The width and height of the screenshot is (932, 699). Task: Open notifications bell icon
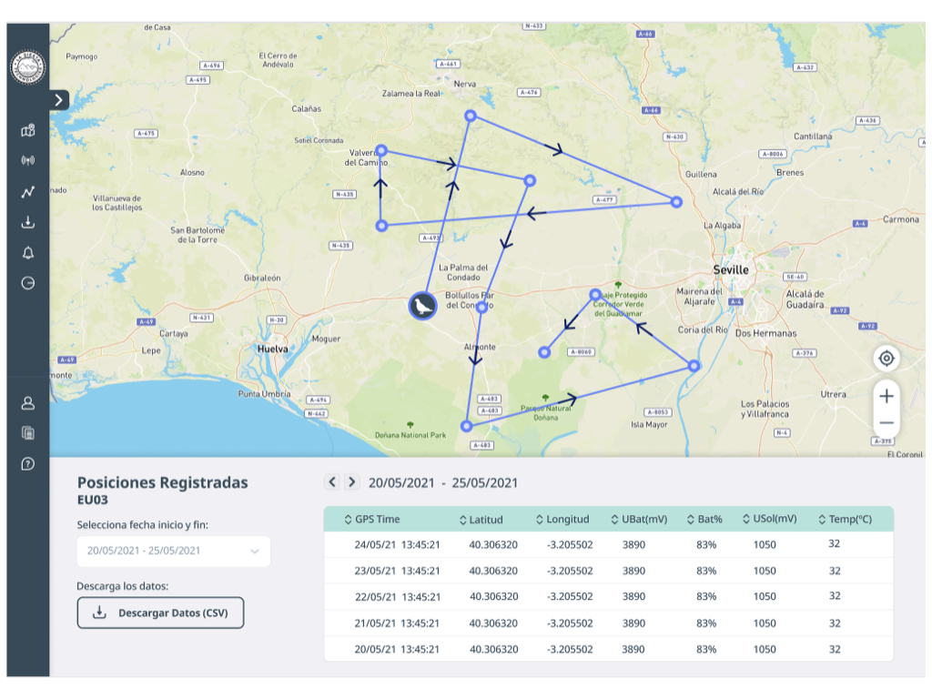(27, 252)
